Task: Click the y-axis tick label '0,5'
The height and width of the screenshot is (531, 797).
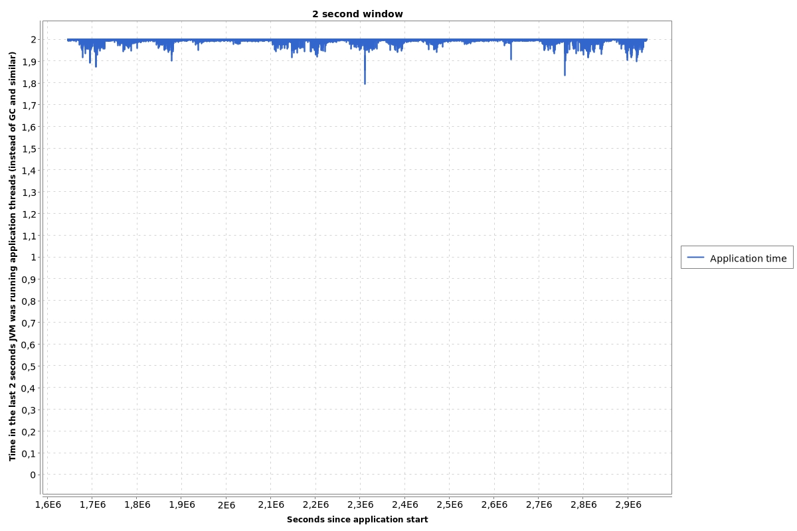Action: 30,366
